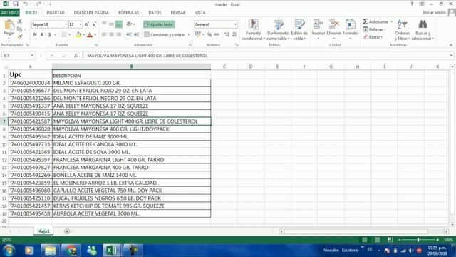Open Formato condicional menu

[254, 30]
